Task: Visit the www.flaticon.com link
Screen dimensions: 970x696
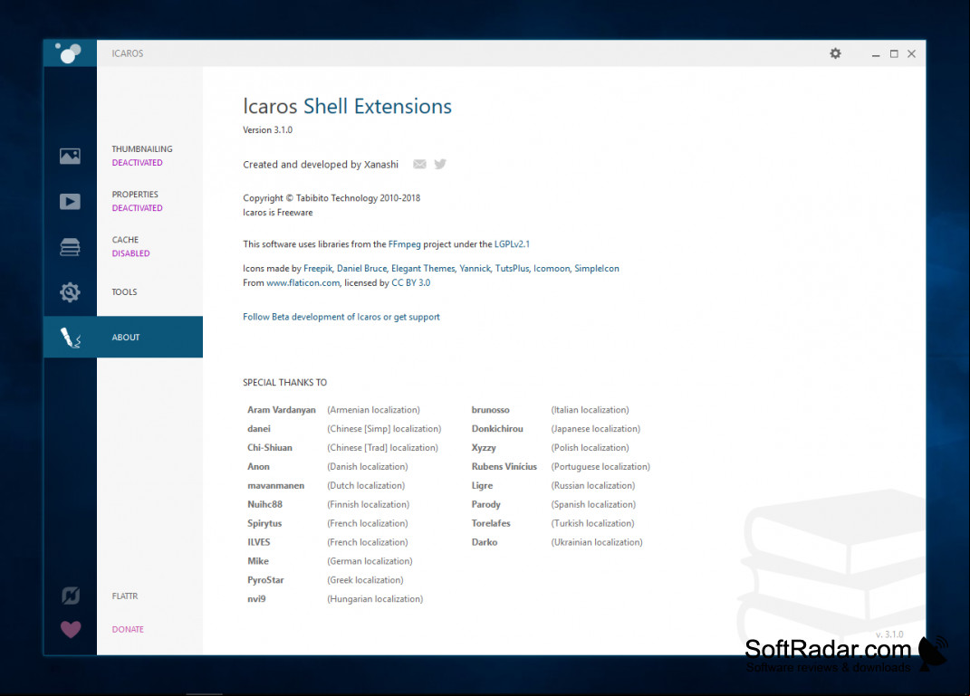Action: [x=303, y=282]
